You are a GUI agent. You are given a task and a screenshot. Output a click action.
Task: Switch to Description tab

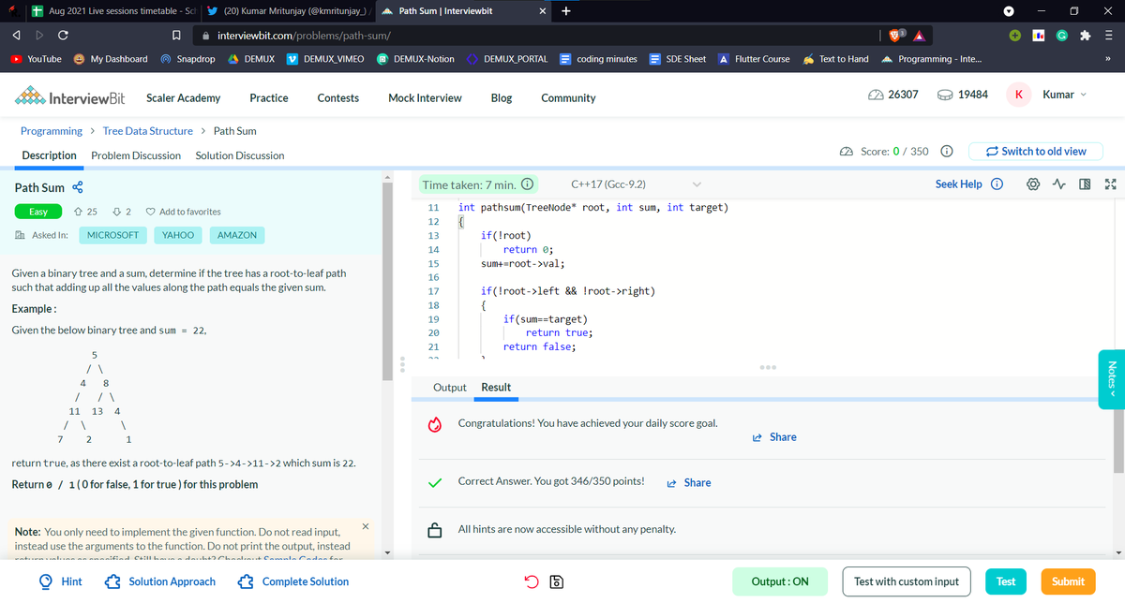tap(49, 155)
